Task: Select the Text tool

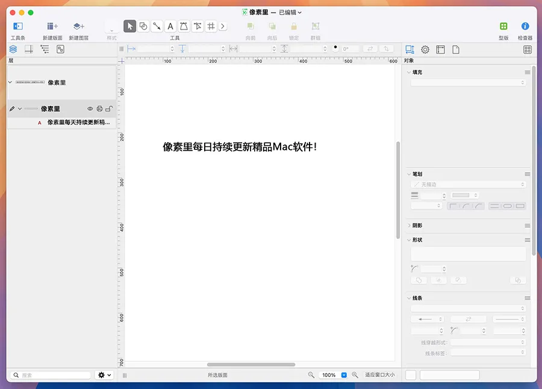Action: [170, 26]
